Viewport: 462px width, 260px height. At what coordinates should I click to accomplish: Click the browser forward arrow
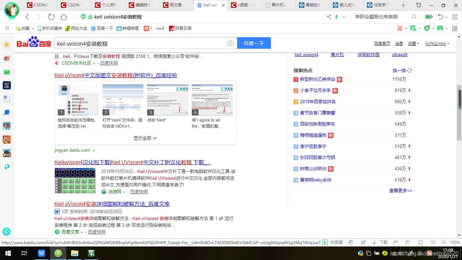coord(39,17)
